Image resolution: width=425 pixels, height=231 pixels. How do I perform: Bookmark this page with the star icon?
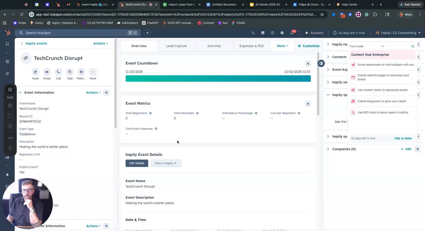[x=322, y=15]
